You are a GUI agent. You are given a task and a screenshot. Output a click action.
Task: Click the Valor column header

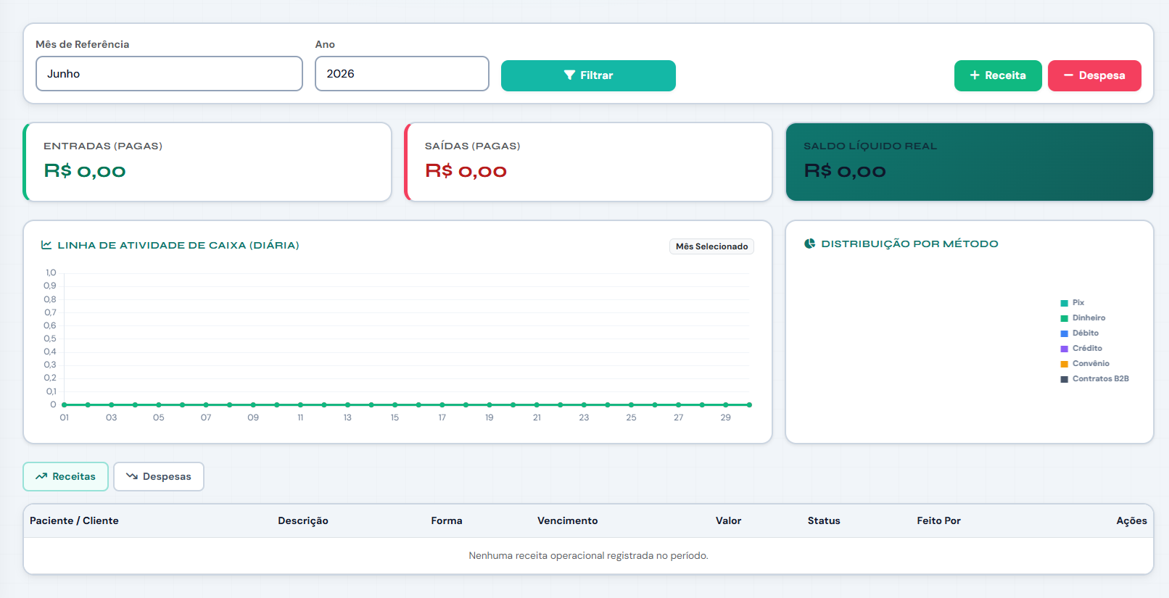(x=728, y=520)
